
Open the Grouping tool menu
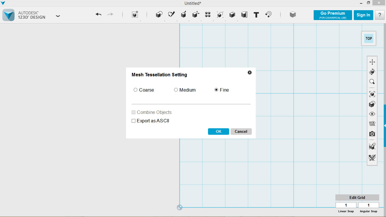pyautogui.click(x=220, y=14)
